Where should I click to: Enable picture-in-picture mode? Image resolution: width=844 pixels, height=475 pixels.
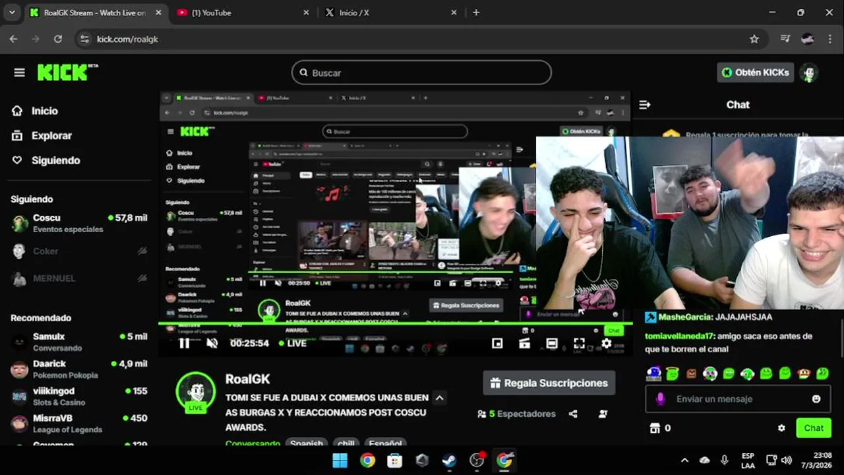497,343
